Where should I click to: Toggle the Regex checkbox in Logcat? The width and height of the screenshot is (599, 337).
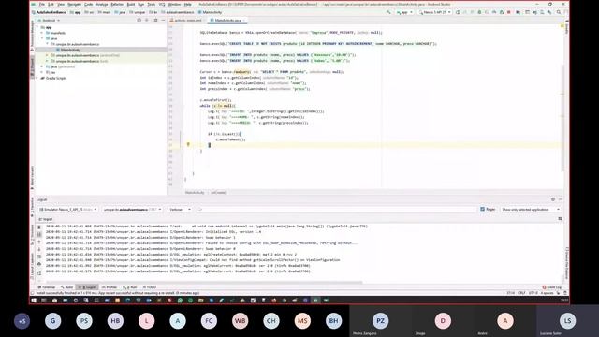pyautogui.click(x=483, y=209)
